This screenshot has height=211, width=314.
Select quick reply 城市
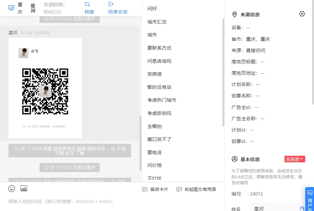tap(152, 35)
